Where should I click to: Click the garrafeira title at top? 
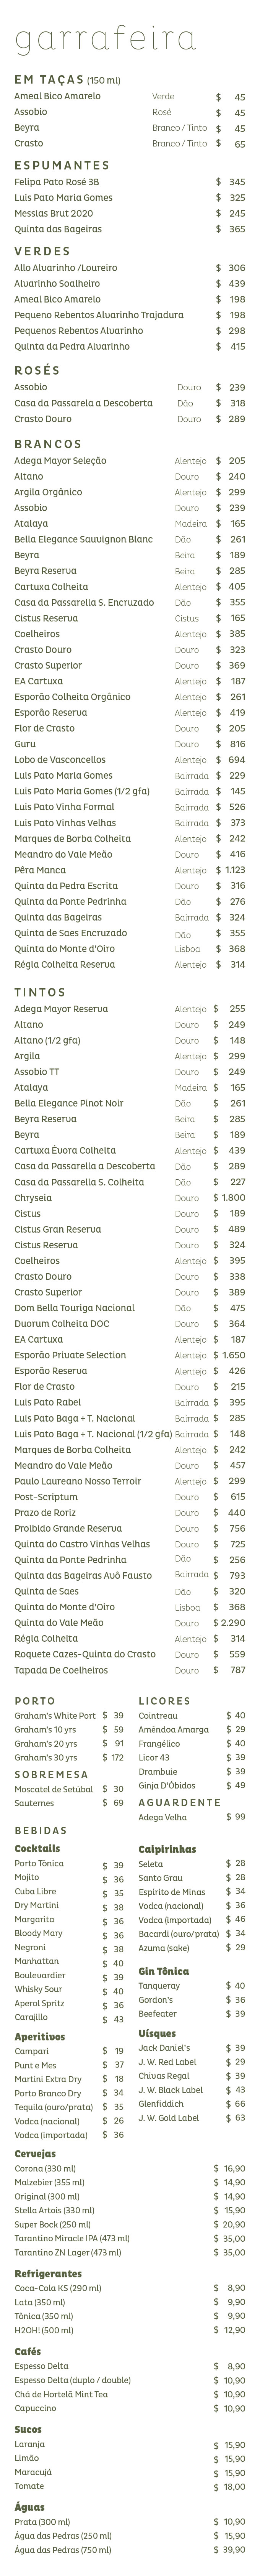pos(105,39)
